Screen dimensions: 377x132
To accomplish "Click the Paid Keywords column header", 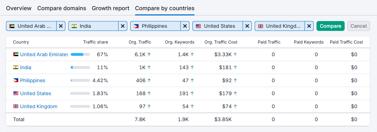I will point(309,42).
